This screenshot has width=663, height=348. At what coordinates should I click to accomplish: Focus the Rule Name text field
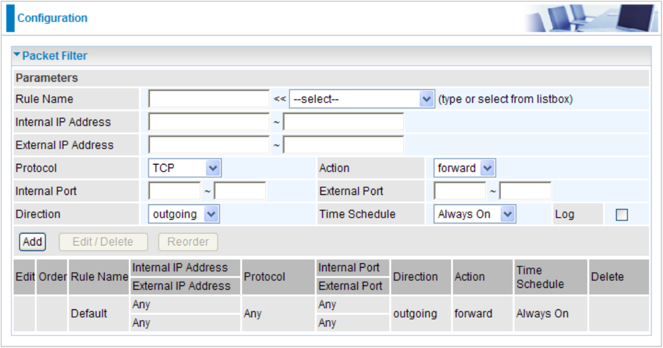click(209, 99)
